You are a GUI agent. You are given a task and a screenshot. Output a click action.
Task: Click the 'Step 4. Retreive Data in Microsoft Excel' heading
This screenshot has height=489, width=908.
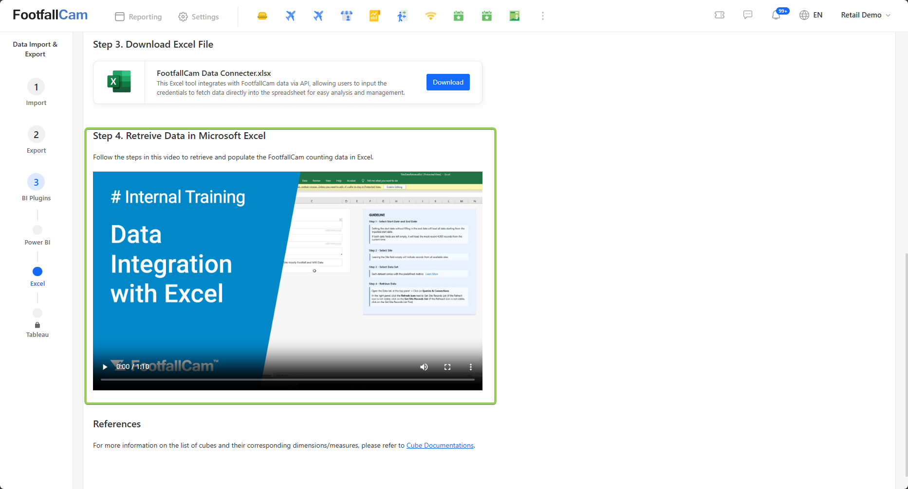179,136
